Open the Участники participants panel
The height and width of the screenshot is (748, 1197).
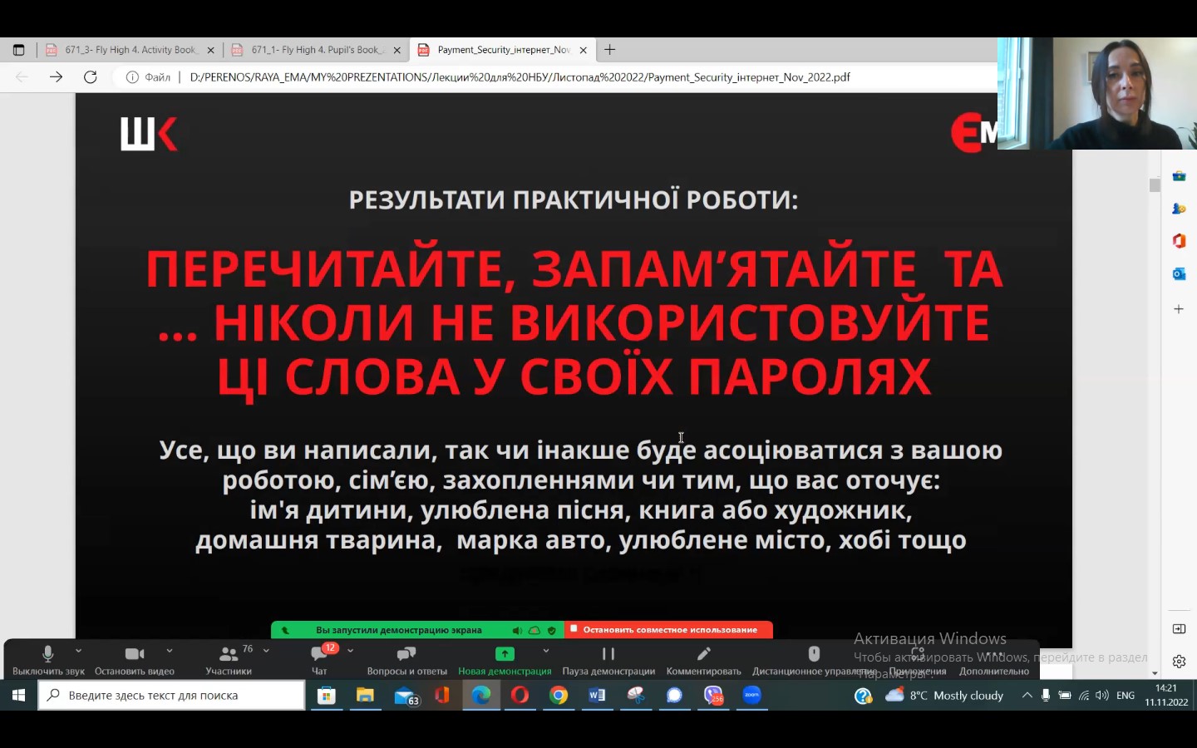coord(228,660)
